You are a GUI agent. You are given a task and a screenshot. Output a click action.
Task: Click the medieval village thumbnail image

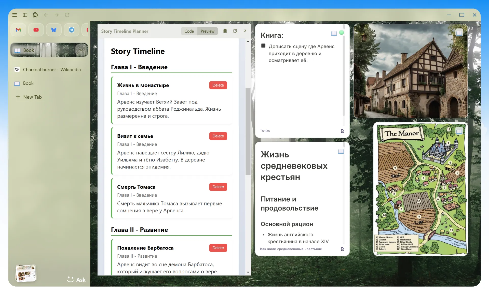(x=410, y=71)
